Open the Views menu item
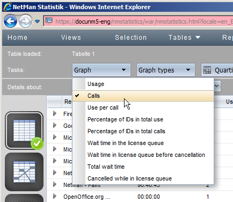 point(71,38)
